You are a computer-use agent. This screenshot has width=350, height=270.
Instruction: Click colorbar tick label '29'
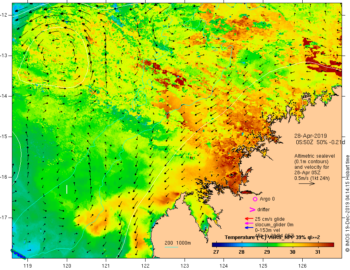tap(267, 252)
